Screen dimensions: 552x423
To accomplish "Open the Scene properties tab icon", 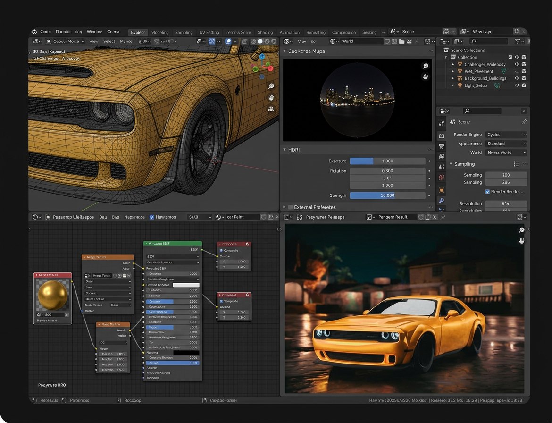I will click(x=442, y=167).
